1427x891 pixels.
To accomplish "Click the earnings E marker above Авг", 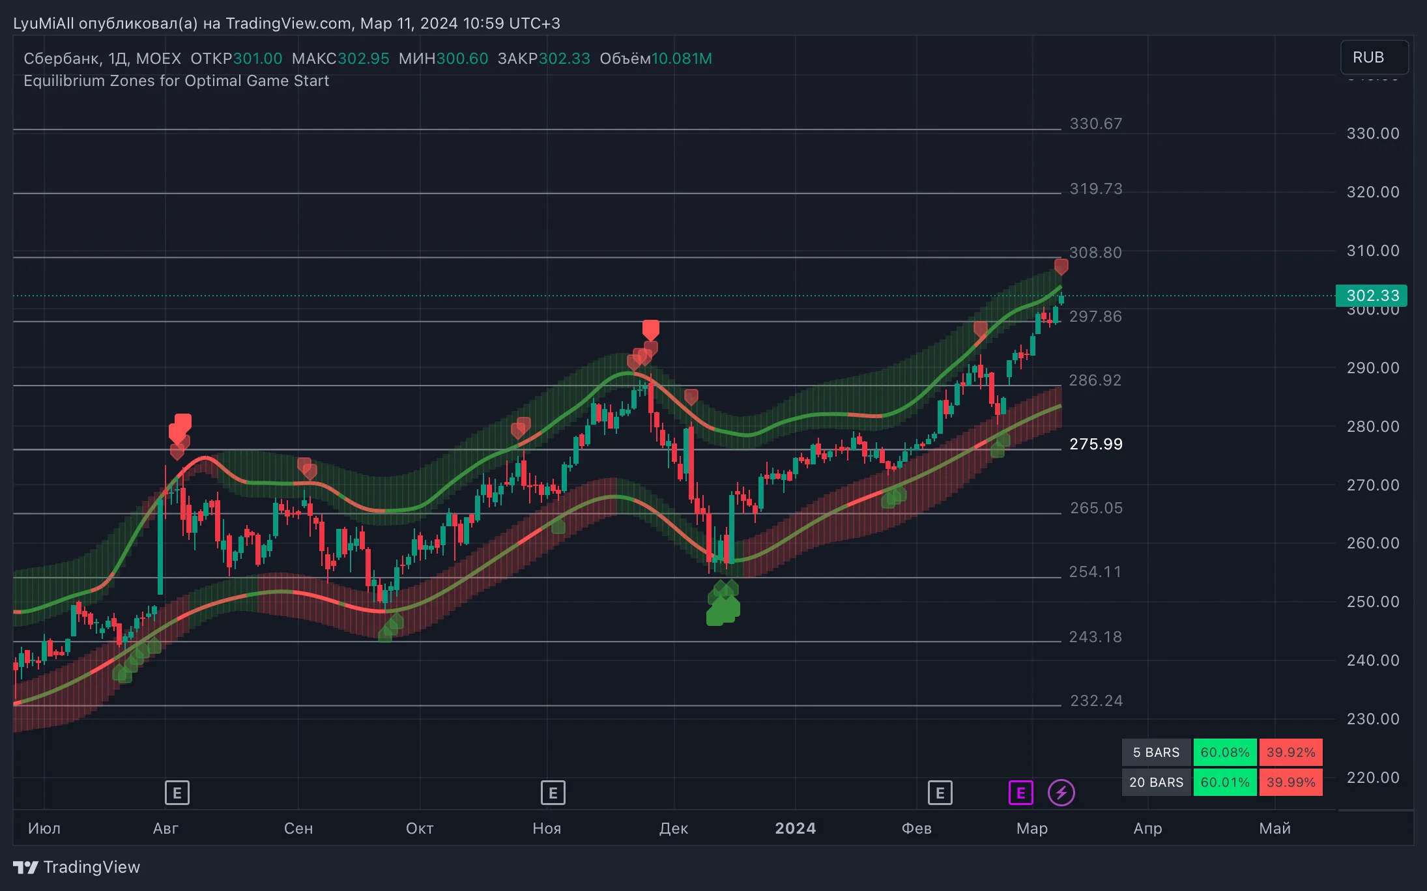I will click(177, 793).
